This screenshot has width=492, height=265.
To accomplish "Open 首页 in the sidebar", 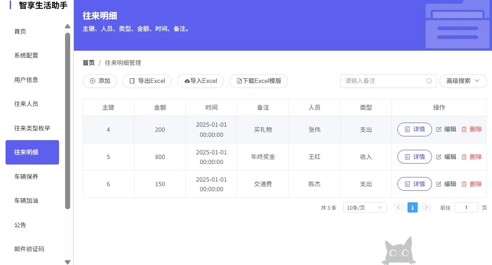I will 32,31.
